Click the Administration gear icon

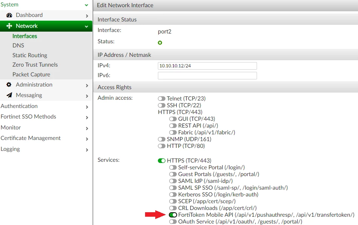[9, 85]
